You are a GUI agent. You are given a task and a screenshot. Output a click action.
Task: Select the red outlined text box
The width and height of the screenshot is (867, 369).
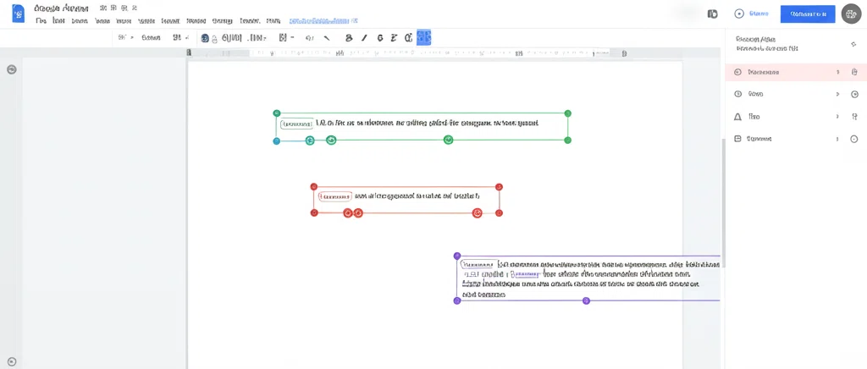tap(406, 200)
